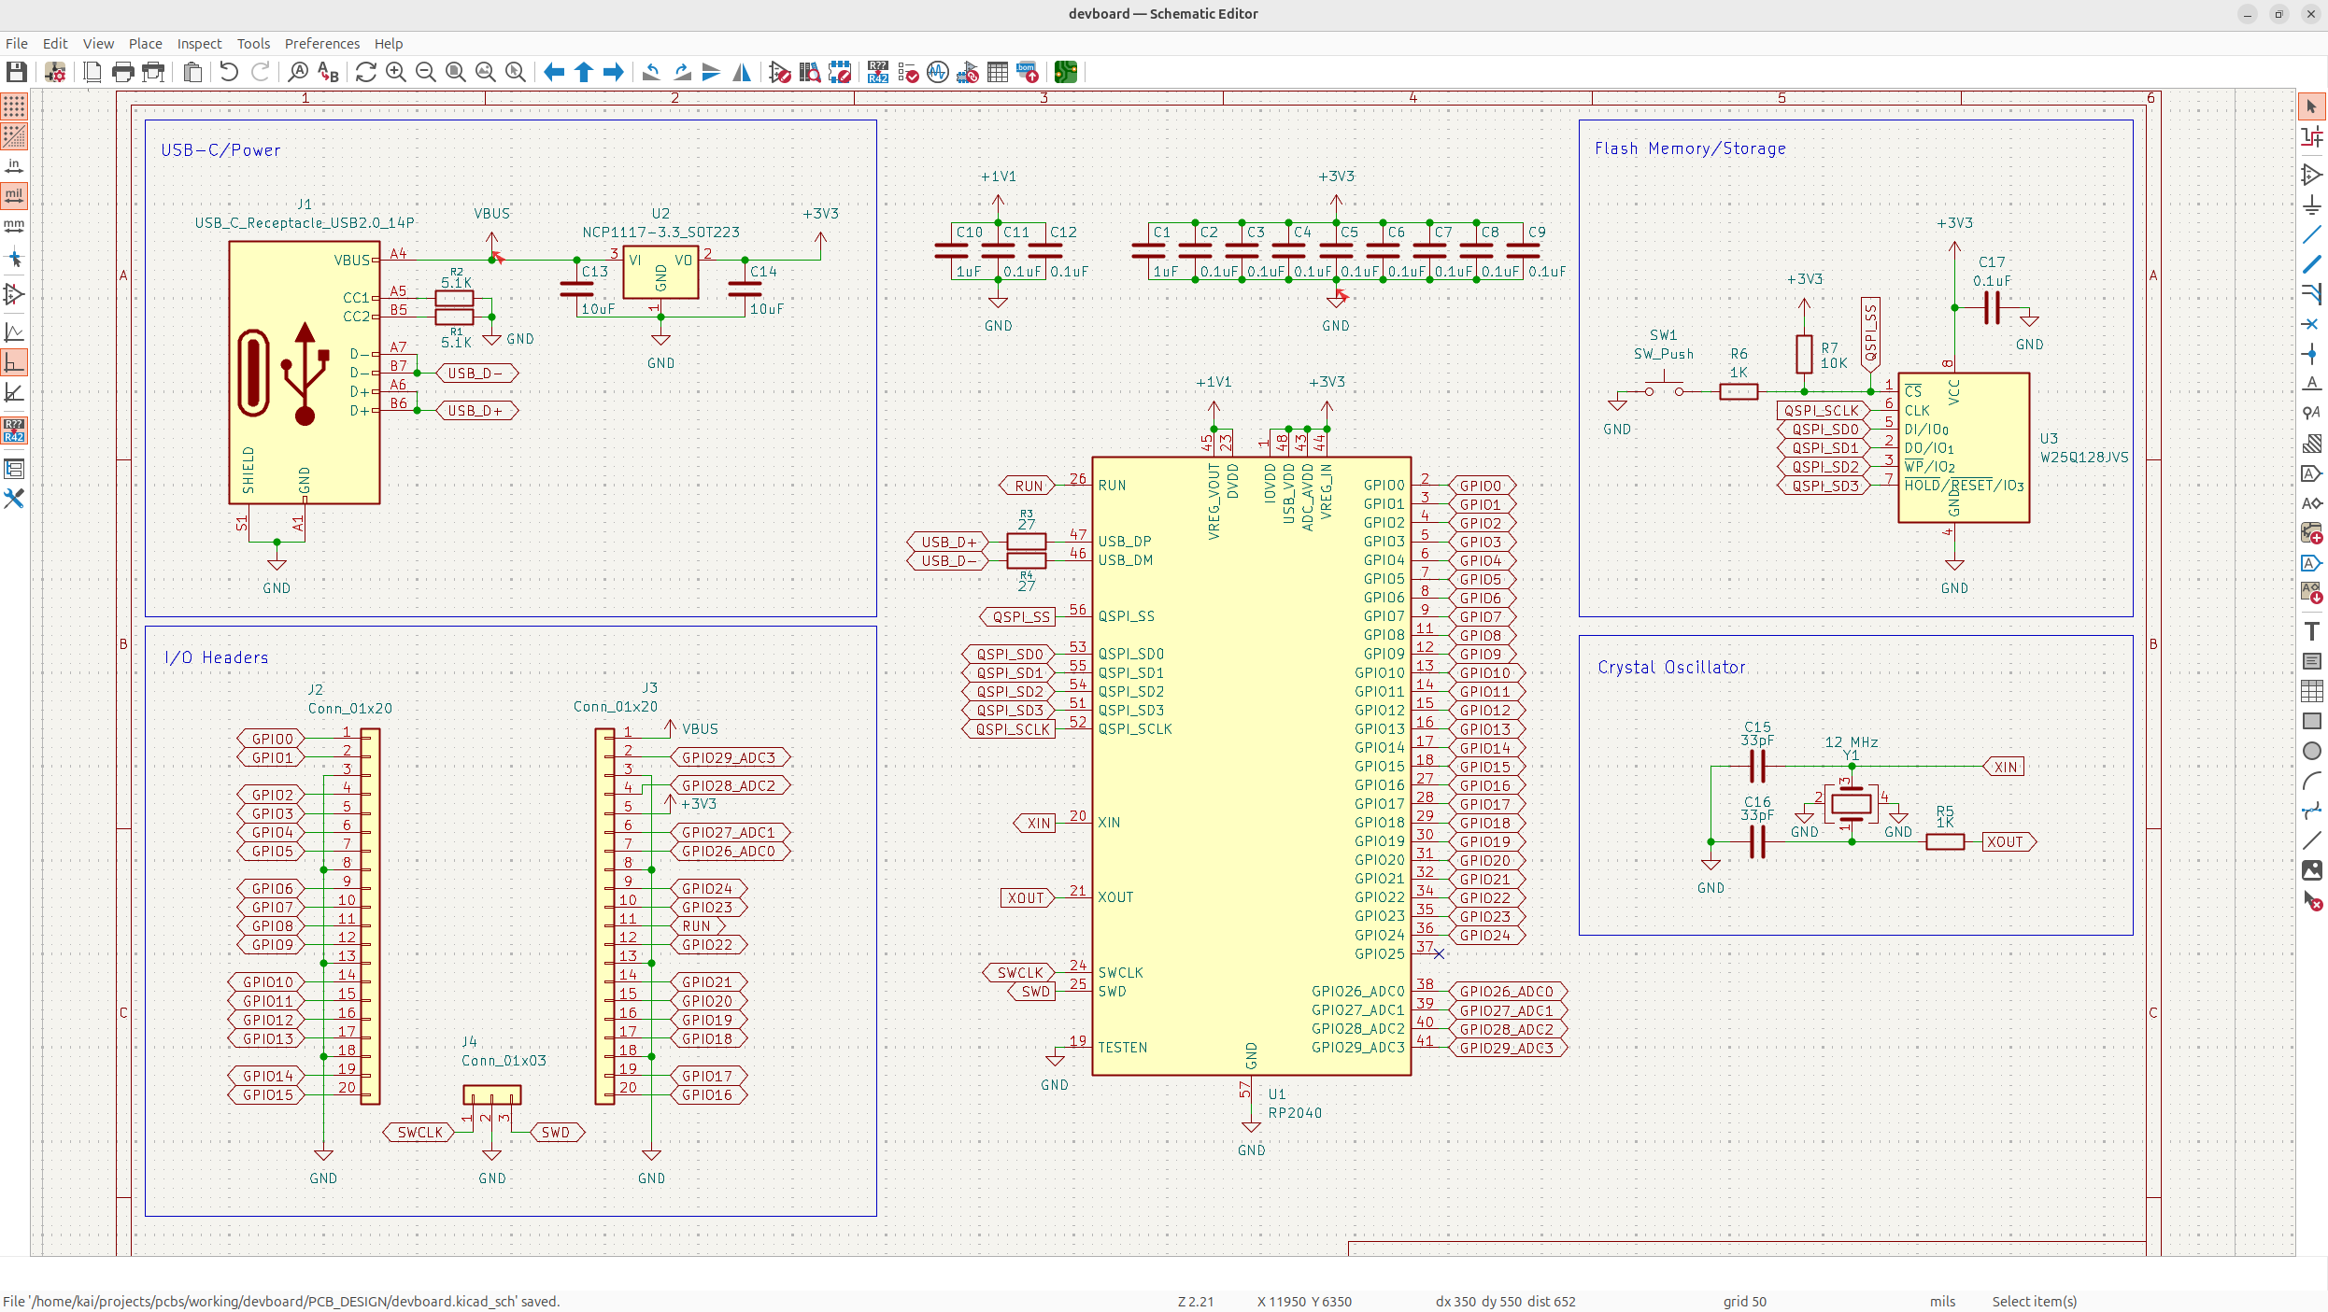Select the Add Text tool

pos(2311,631)
